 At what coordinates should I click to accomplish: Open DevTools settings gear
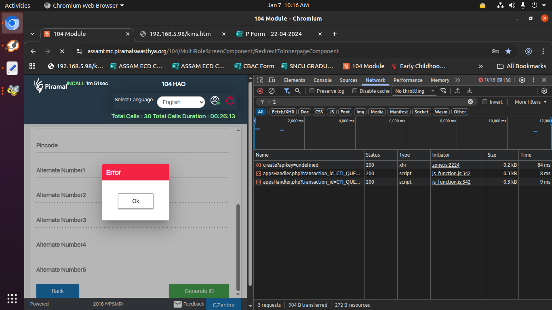[x=522, y=80]
